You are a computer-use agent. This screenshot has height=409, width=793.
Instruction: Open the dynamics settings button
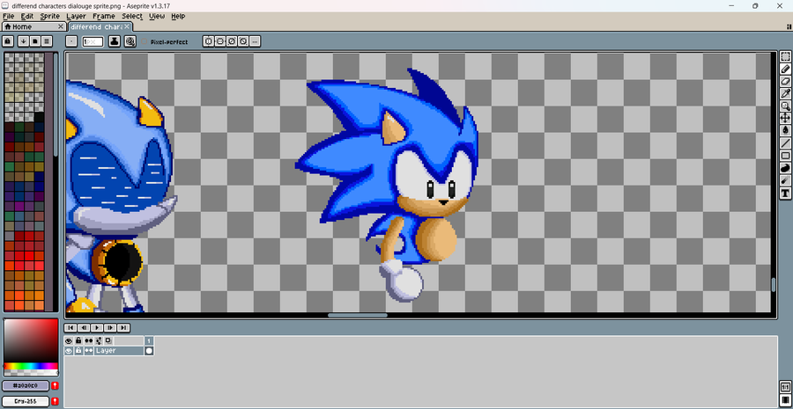pos(130,41)
